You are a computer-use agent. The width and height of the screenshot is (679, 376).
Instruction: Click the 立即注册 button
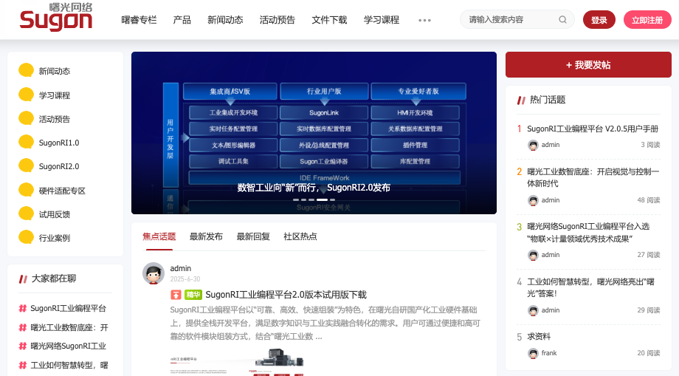[647, 20]
